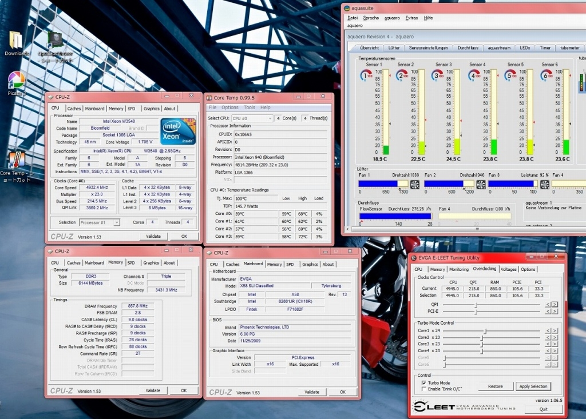Increase PCI-E with the right arrow in E-LEET
Image resolution: width=586 pixels, height=419 pixels.
point(555,311)
